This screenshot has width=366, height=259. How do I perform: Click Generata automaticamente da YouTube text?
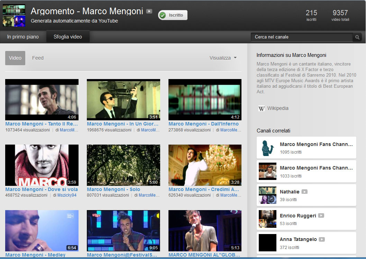[x=74, y=21]
